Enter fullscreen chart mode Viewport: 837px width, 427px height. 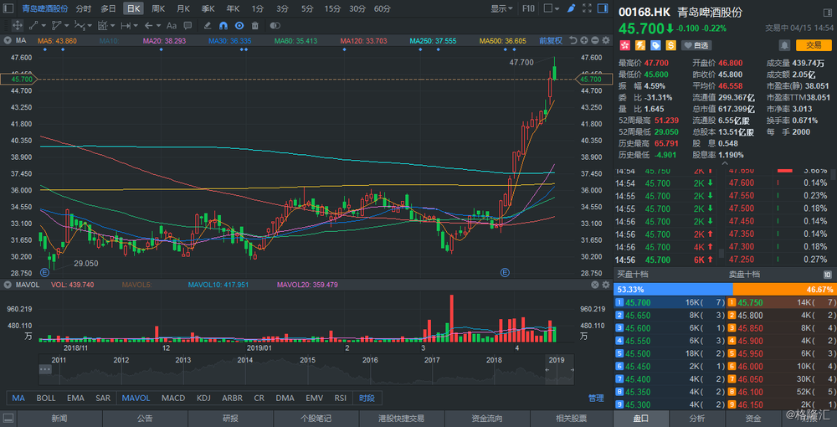tap(587, 8)
